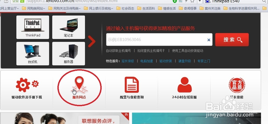268x124 pixels.
Task: Open the 网购类网站~ bookmarks folder
Action: 34,8
